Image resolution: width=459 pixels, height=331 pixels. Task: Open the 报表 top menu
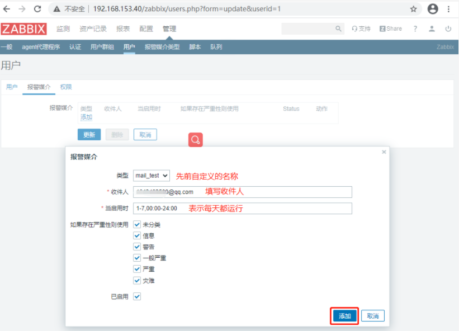point(123,29)
